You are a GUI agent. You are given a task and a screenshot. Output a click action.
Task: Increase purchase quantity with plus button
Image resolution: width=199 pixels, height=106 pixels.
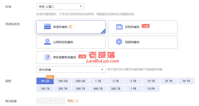(x=62, y=101)
